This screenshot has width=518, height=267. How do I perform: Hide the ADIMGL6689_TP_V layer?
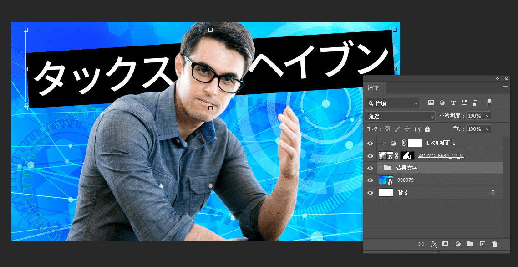[371, 156]
